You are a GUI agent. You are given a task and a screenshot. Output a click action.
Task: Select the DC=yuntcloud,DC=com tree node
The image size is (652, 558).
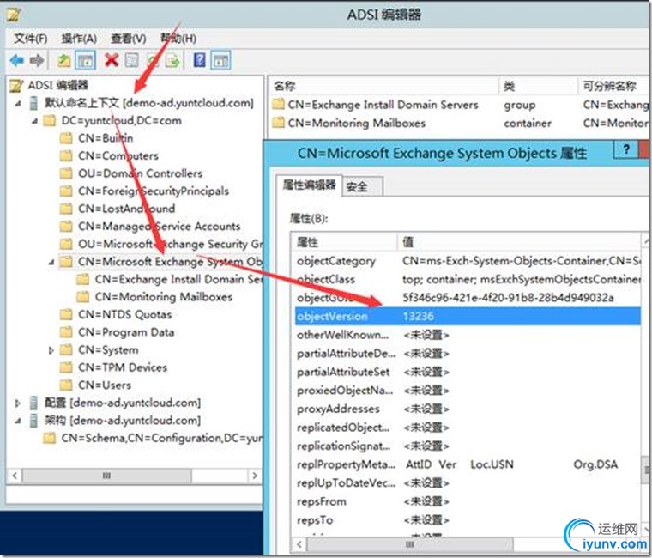coord(122,121)
